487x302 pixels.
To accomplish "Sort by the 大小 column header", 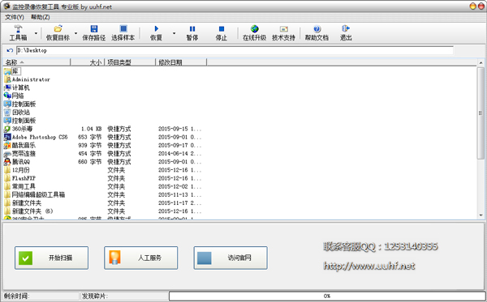I will [x=88, y=62].
